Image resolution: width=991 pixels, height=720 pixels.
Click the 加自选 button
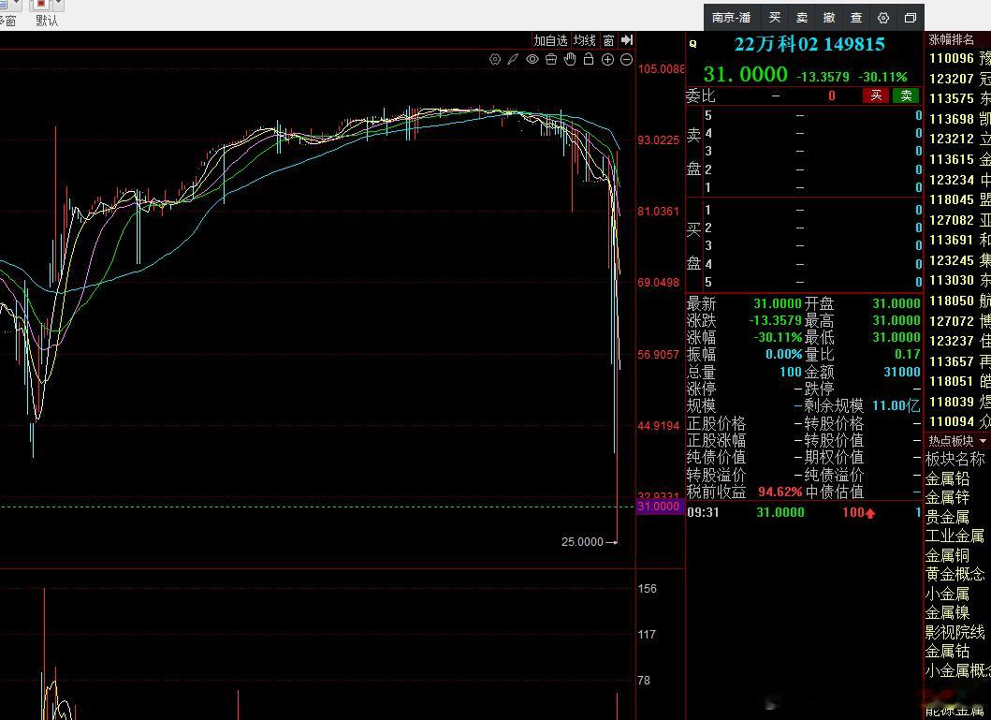550,40
